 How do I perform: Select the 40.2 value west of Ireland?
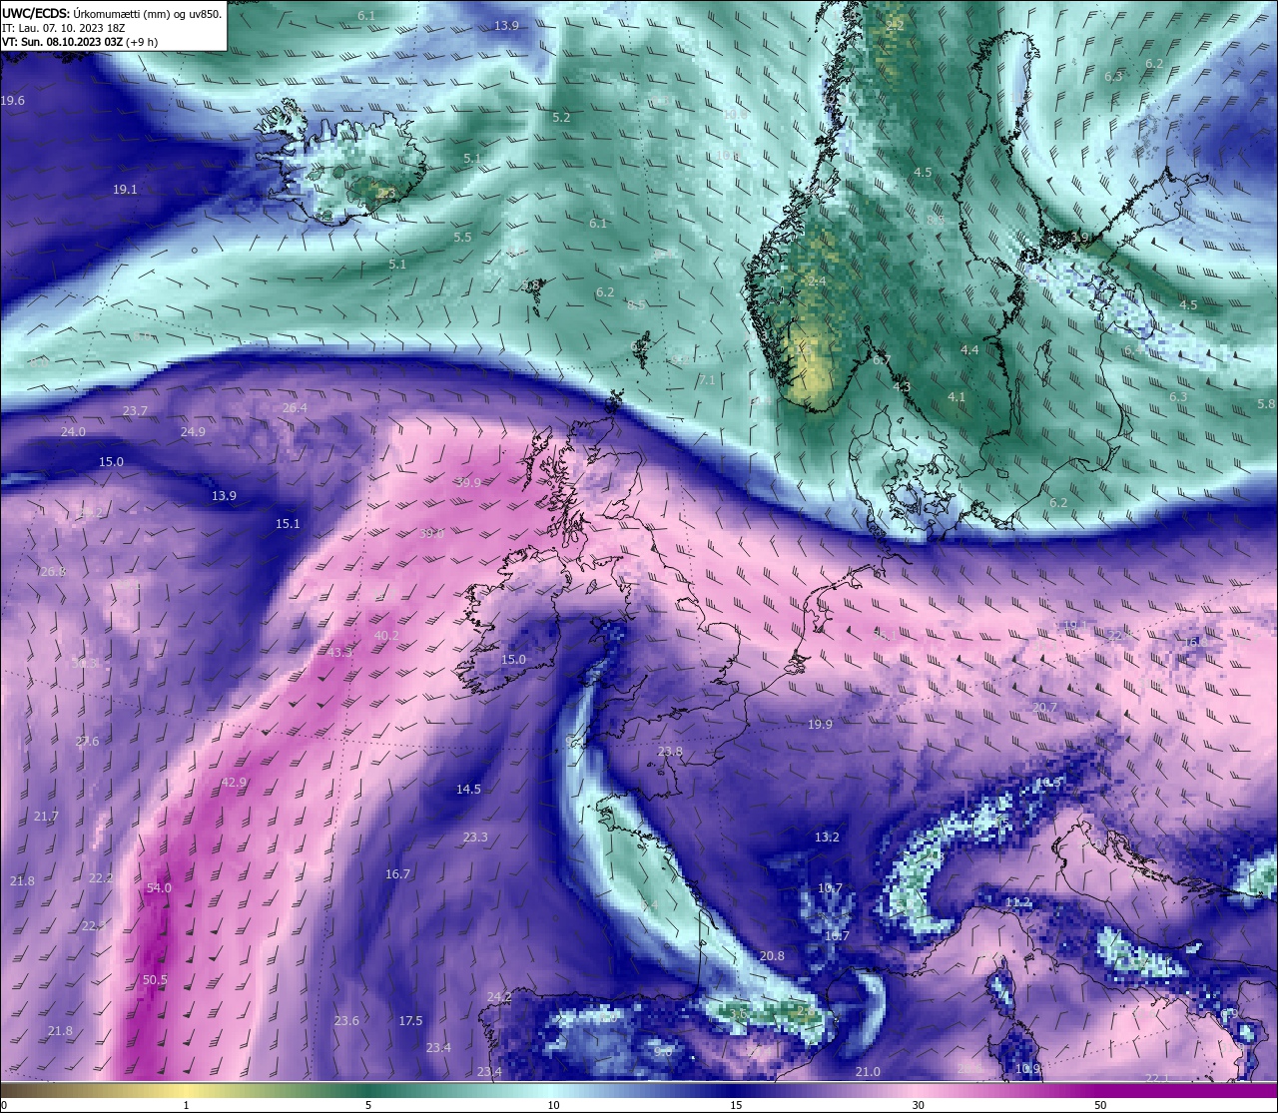tap(386, 636)
